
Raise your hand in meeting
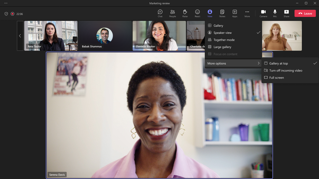coord(185,13)
